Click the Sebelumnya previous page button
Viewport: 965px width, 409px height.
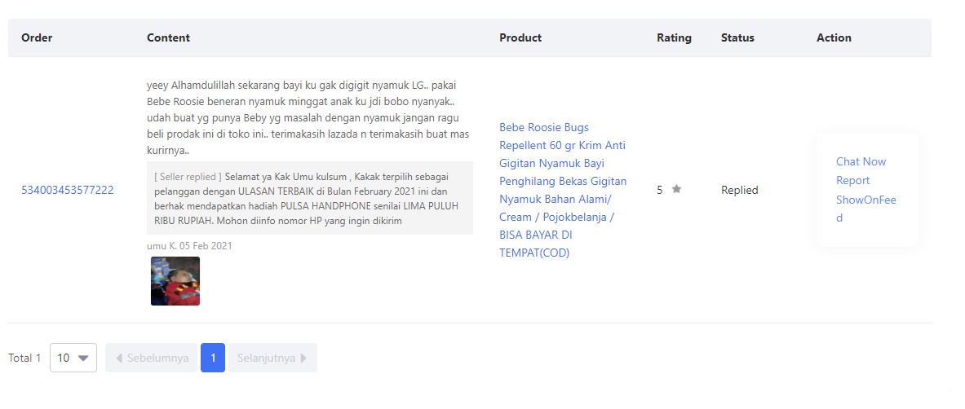[x=152, y=358]
